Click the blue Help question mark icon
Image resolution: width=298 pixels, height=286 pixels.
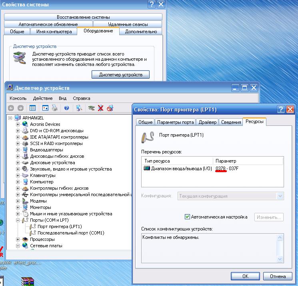[x=66, y=108]
